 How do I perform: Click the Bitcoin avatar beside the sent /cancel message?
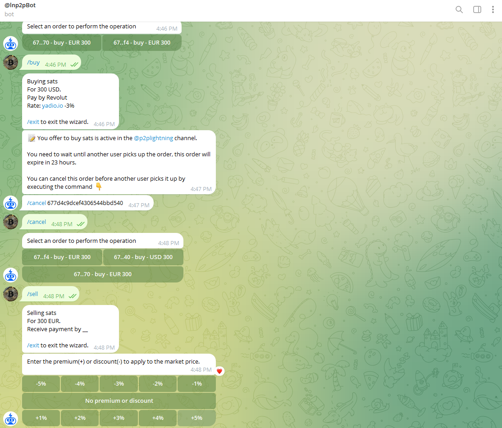click(x=10, y=222)
